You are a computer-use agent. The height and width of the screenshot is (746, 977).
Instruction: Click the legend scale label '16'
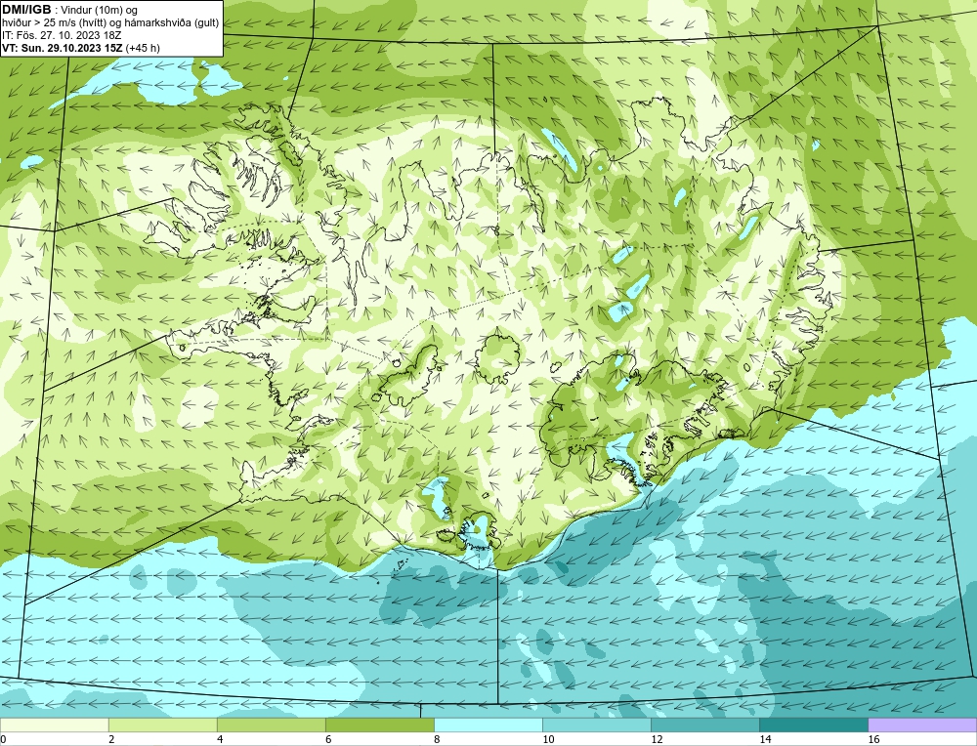[872, 740]
